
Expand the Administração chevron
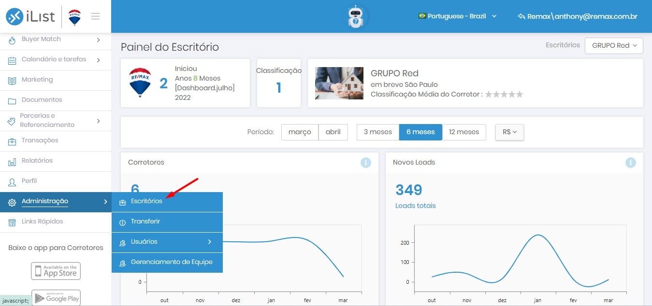tap(105, 201)
